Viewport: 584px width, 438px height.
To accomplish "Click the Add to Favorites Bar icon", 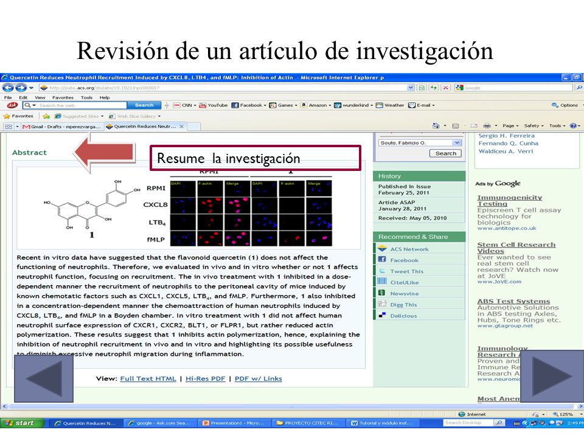I will (46, 116).
